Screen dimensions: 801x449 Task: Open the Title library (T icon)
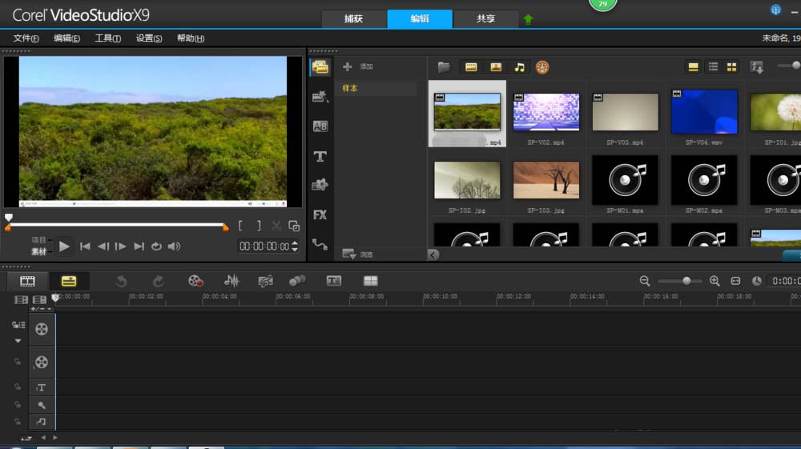pyautogui.click(x=320, y=156)
